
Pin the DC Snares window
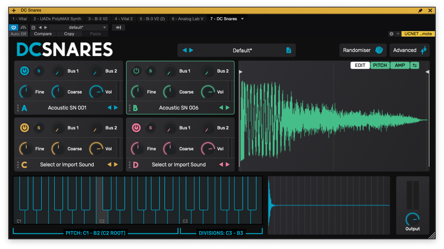click(x=420, y=10)
